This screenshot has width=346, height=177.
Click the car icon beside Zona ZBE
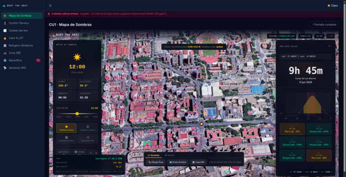(x=5, y=53)
